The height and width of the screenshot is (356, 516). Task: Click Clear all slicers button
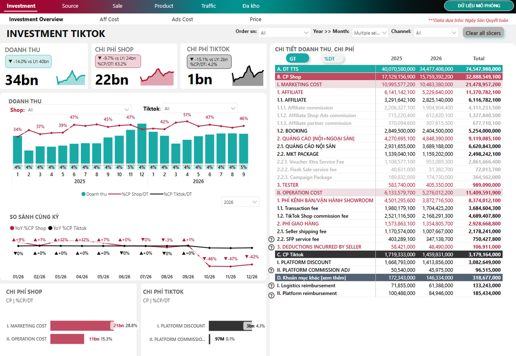(x=483, y=33)
